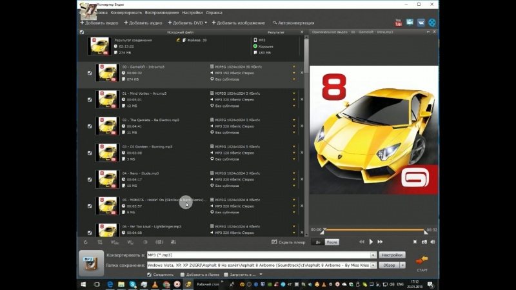The image size is (516, 290).
Task: Click the START conversion arrow icon
Action: coord(422,260)
